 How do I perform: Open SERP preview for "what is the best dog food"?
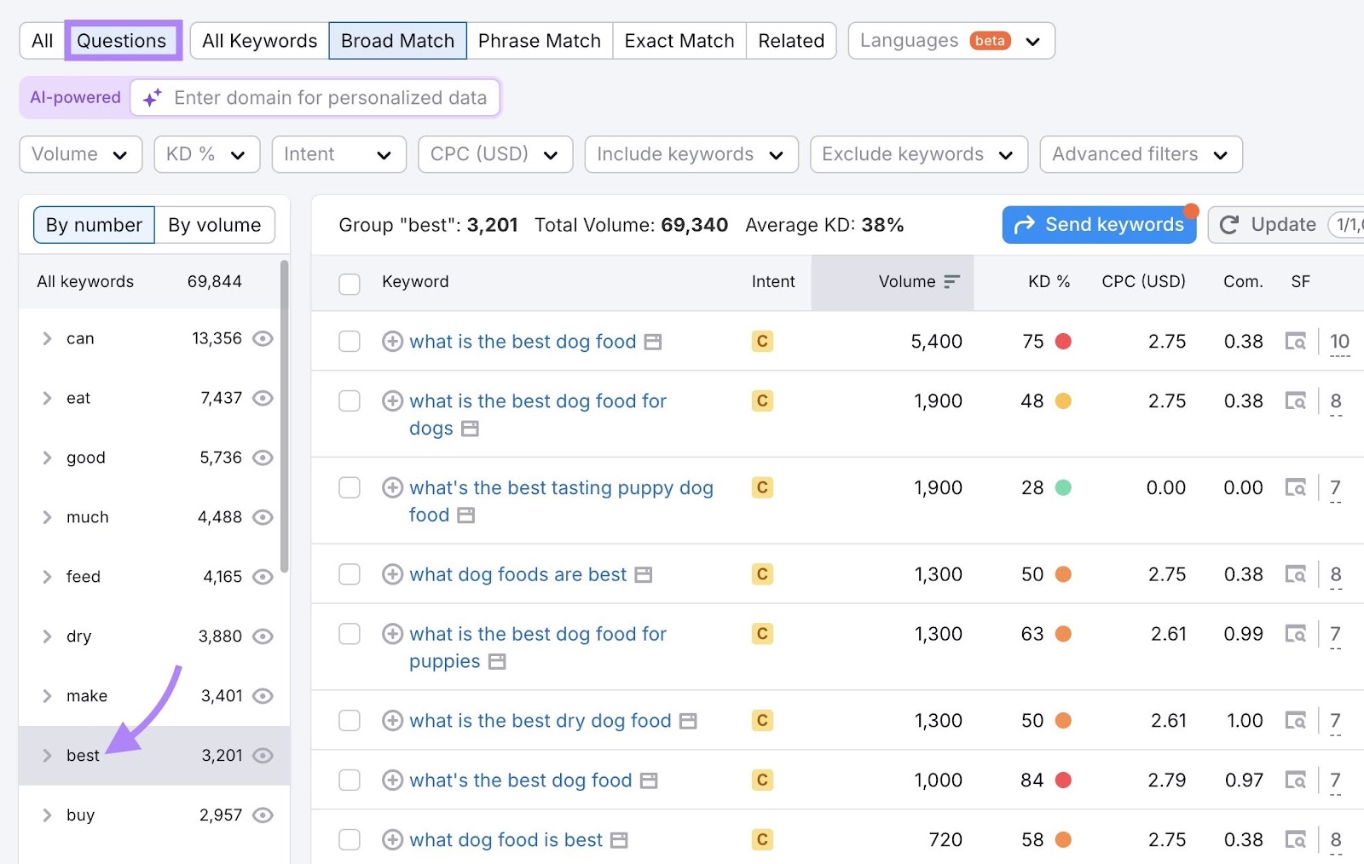pyautogui.click(x=651, y=342)
